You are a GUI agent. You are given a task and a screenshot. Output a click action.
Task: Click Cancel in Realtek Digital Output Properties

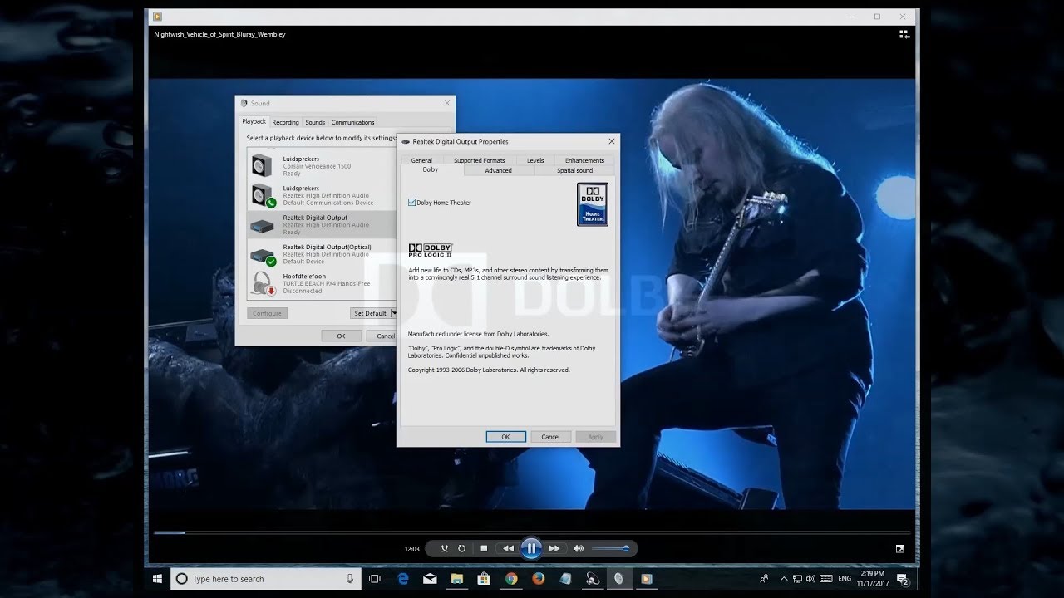pos(550,437)
